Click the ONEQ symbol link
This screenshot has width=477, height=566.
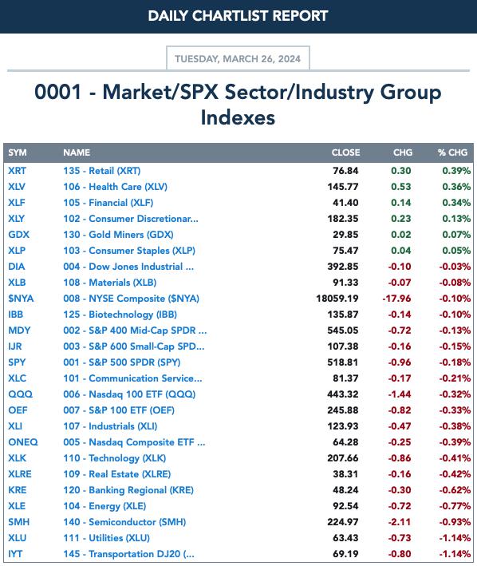tap(23, 442)
